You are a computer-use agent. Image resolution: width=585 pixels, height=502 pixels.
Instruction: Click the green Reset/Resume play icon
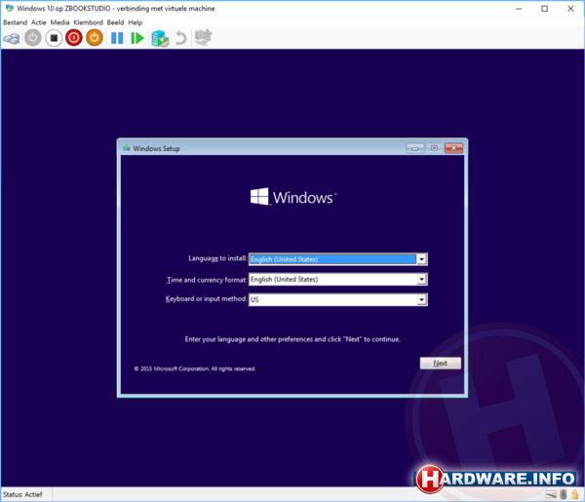(137, 38)
